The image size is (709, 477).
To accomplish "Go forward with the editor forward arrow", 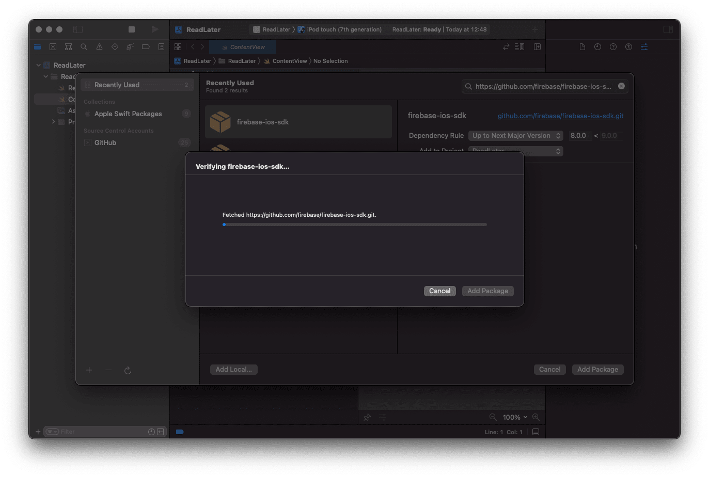I will coord(202,46).
